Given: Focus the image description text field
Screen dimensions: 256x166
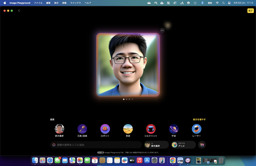Looking at the screenshot, I should tap(96, 145).
